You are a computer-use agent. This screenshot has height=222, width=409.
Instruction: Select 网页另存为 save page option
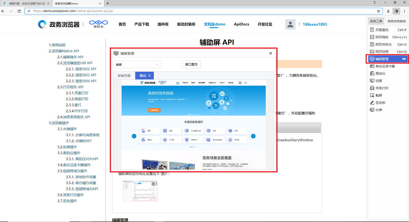pos(388,44)
